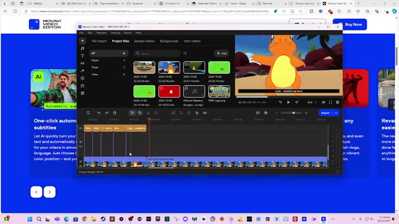Select the pointer selection tool
The width and height of the screenshot is (399, 224).
[132, 113]
